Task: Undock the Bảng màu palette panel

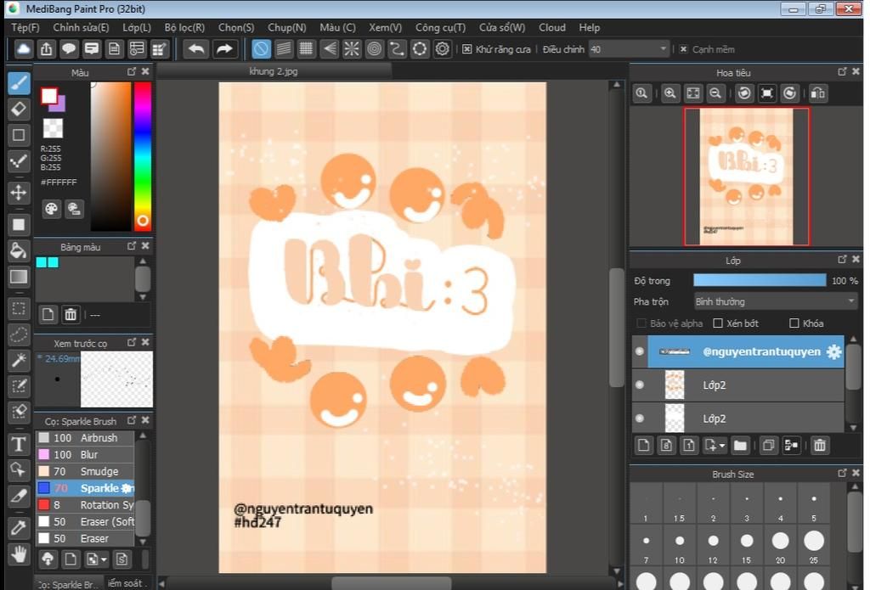Action: (x=132, y=245)
